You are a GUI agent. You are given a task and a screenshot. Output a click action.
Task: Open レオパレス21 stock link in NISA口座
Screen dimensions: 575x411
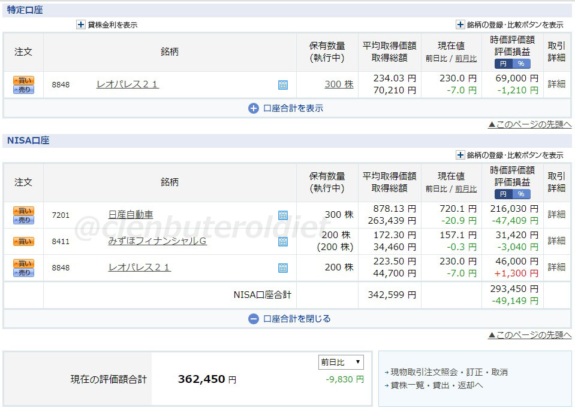(139, 267)
